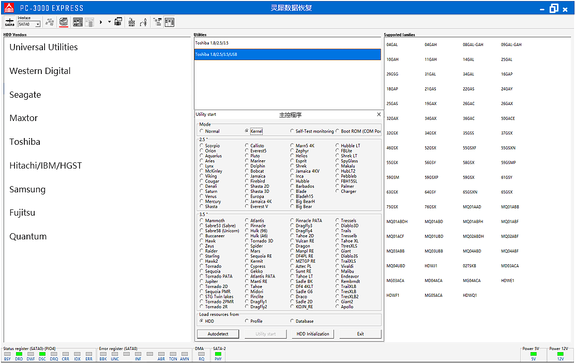The image size is (575, 364).
Task: Click the DSC status register indicator
Action: point(42,354)
